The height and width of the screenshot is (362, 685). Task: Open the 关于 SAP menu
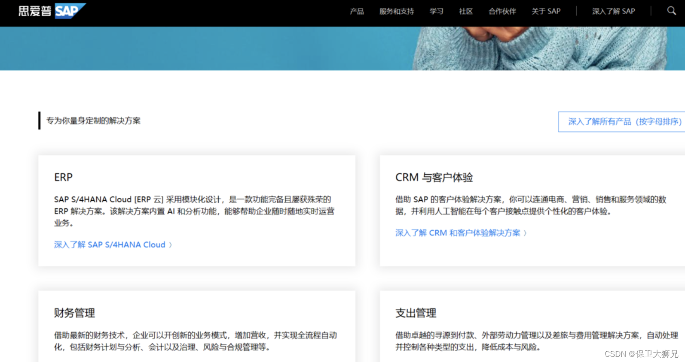(x=546, y=11)
